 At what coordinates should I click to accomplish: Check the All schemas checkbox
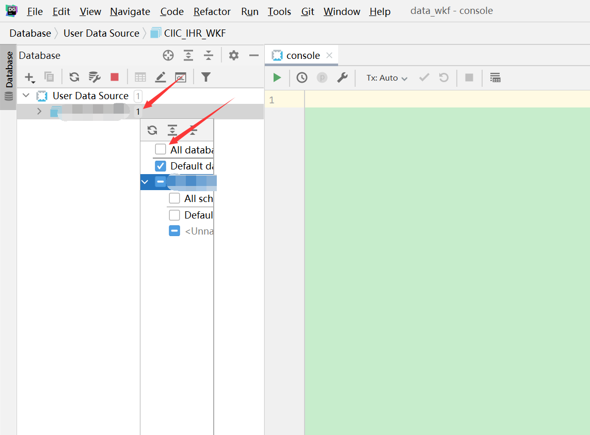[174, 198]
